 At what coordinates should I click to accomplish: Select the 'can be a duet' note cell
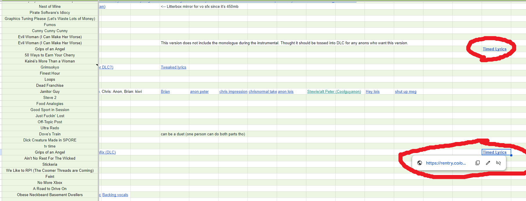(203, 134)
